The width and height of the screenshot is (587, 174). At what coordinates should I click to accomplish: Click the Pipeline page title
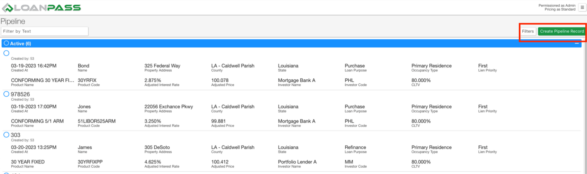13,21
